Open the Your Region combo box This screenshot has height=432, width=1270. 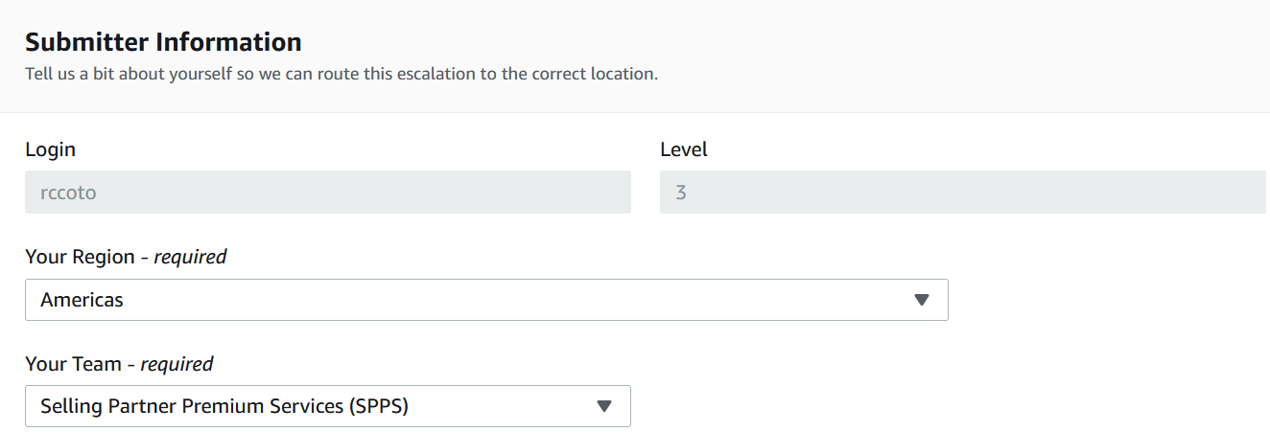[x=486, y=300]
